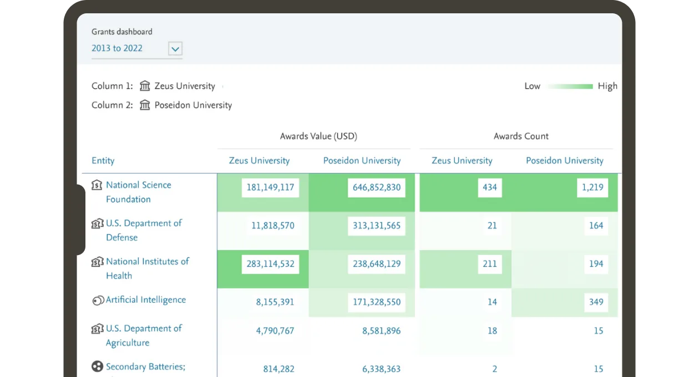Screen dimensions: 699x377
Task: Click the topic icon beside Artificial Intelligence
Action: 98,300
